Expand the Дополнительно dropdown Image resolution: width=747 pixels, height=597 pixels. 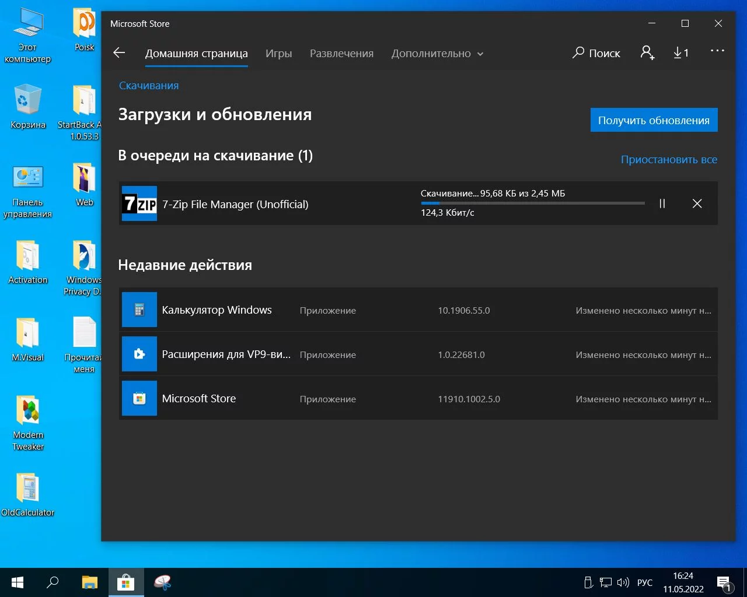click(437, 54)
